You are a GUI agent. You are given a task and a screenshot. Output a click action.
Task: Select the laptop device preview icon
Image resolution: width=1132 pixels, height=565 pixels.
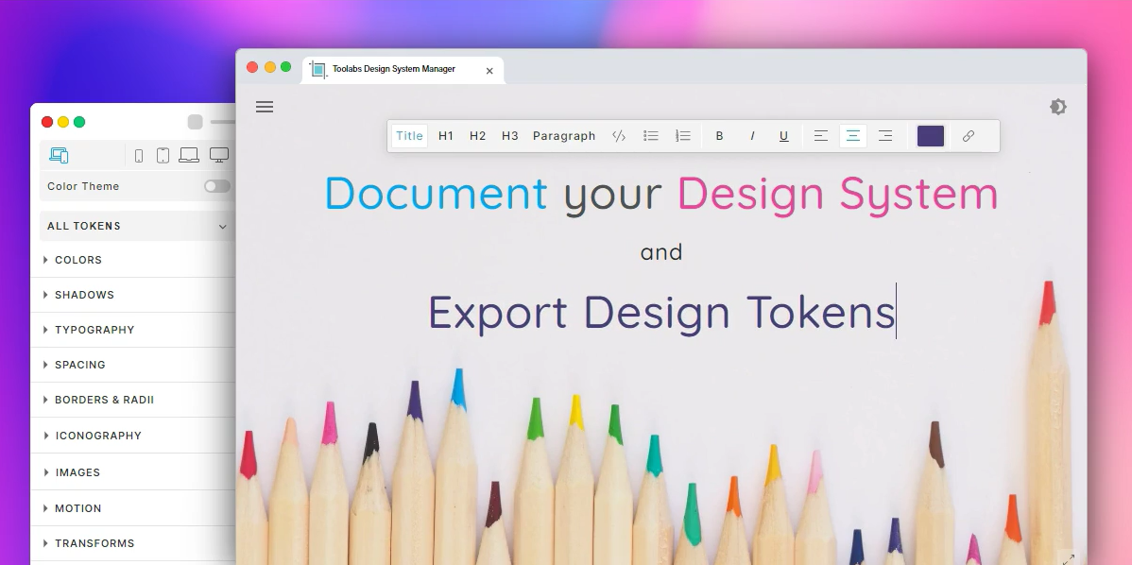(189, 154)
